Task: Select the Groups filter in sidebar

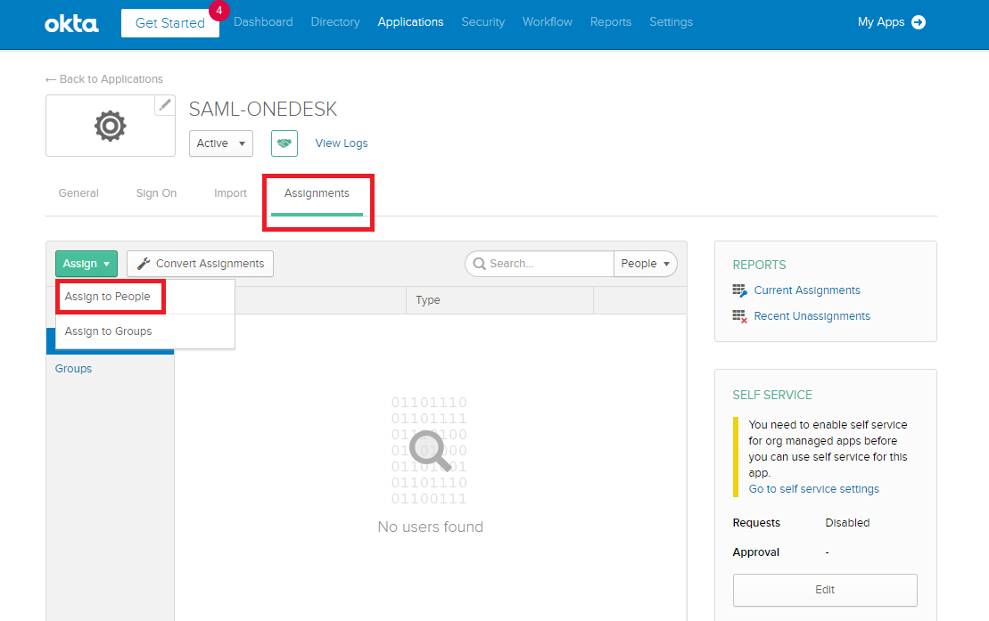Action: 73,369
